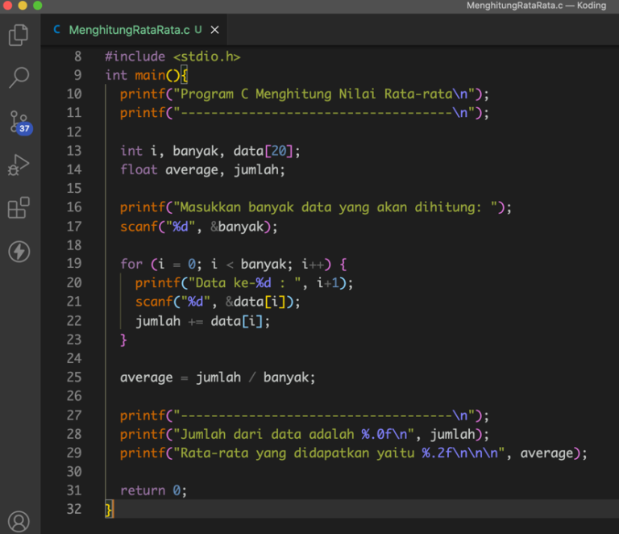Open the Run and Debug view

coord(19,165)
